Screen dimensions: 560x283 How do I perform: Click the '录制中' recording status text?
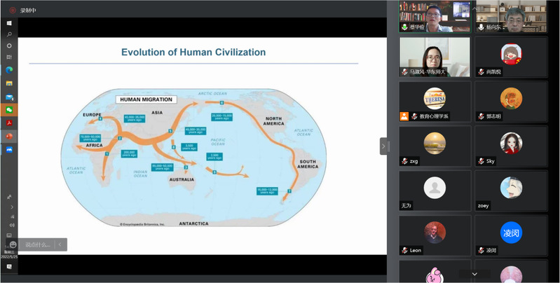tap(28, 11)
